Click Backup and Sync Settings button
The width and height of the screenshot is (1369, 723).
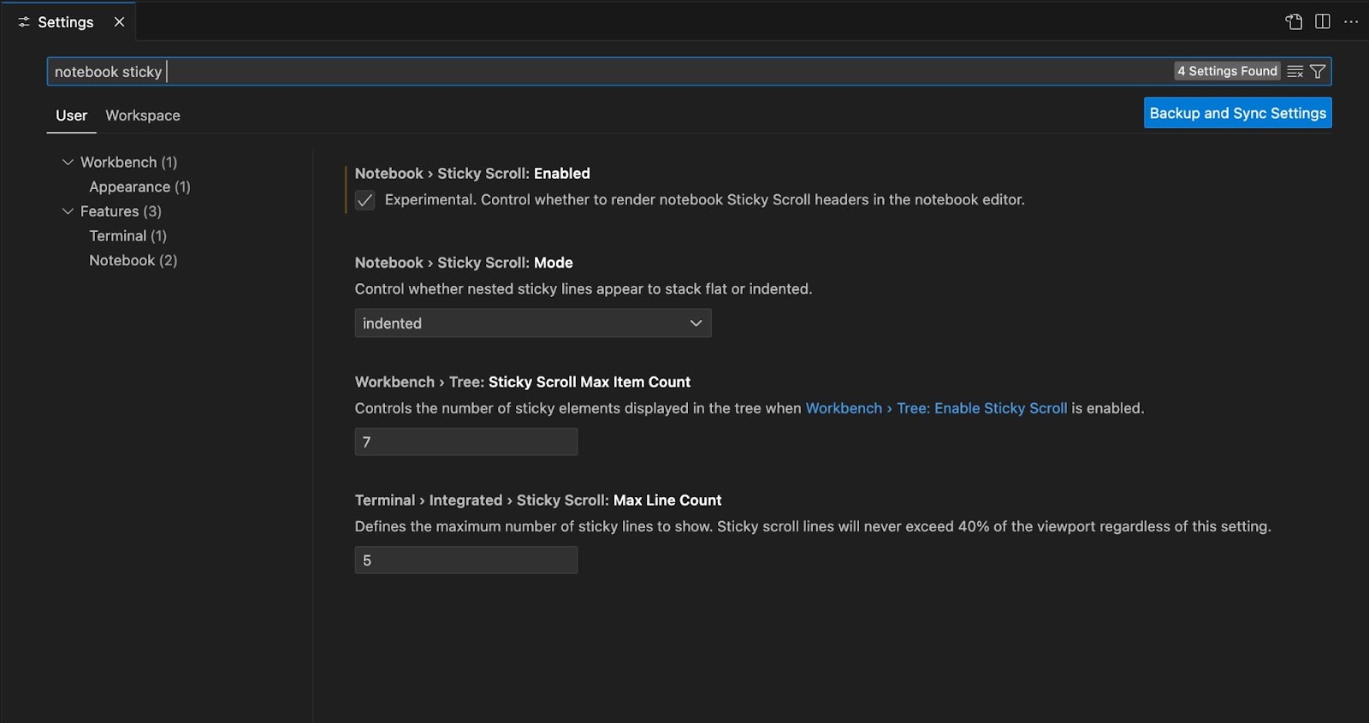[1237, 113]
